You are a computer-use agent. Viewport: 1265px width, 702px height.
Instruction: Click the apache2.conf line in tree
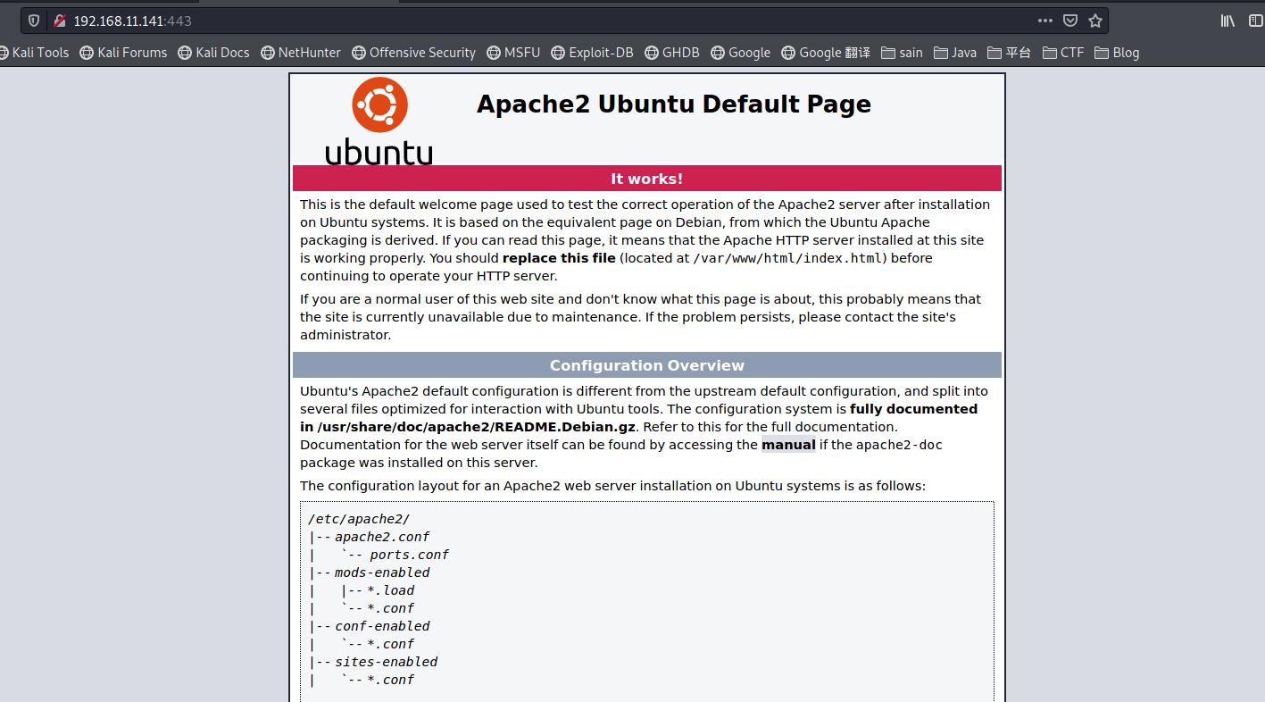382,537
